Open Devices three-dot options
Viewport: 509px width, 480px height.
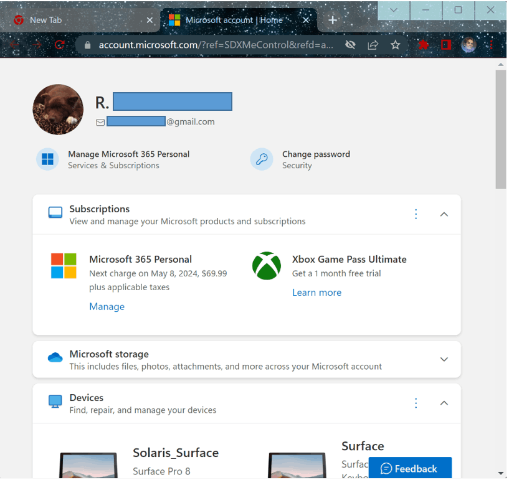416,403
